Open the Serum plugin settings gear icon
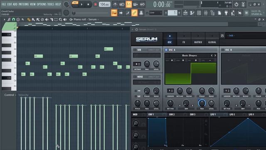 coord(136,30)
